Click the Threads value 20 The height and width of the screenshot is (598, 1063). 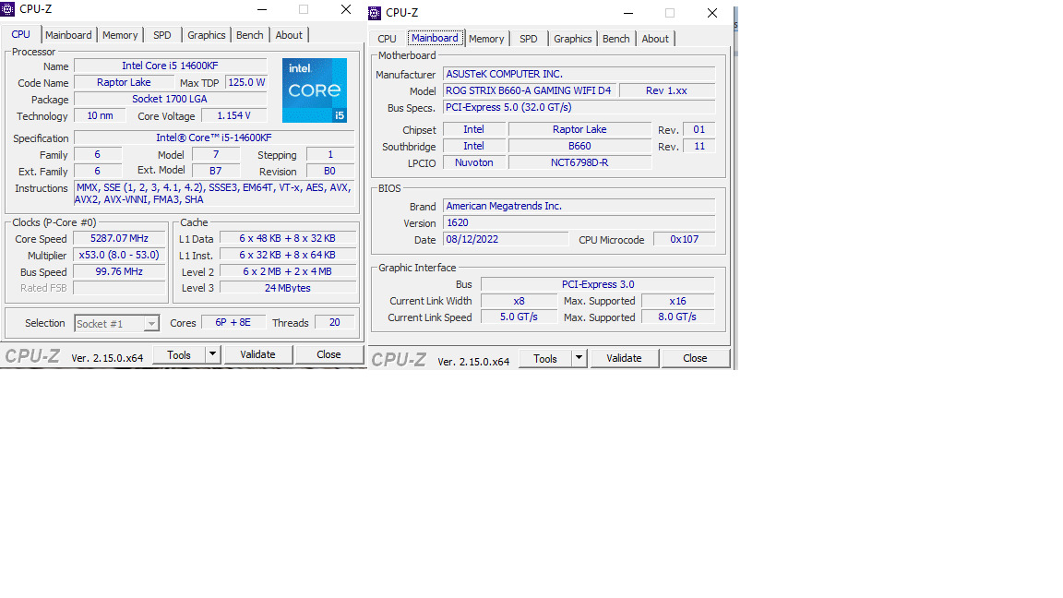click(x=335, y=323)
